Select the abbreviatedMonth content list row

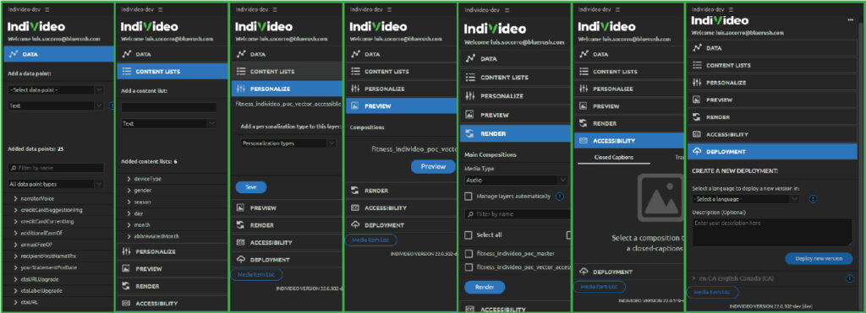[x=173, y=236]
